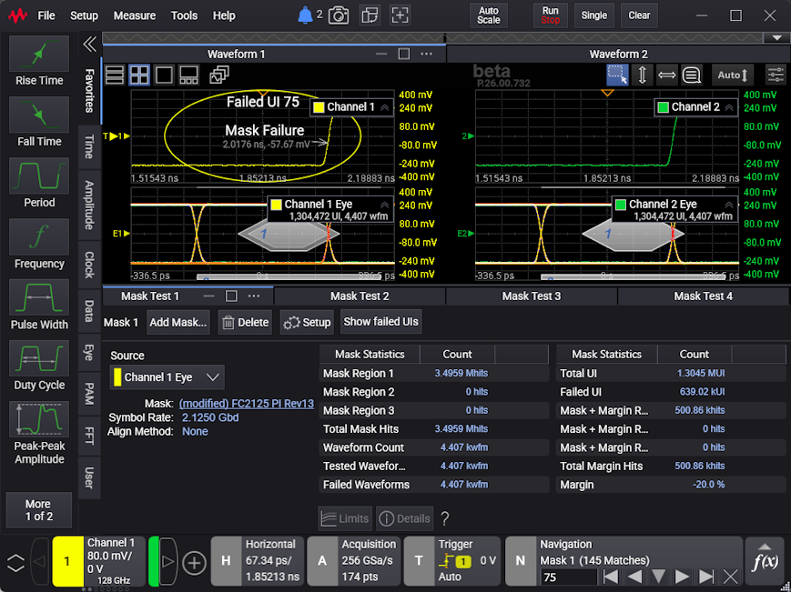Toggle Channel 1 on or off
Screen dimensions: 791x592
tap(66, 561)
